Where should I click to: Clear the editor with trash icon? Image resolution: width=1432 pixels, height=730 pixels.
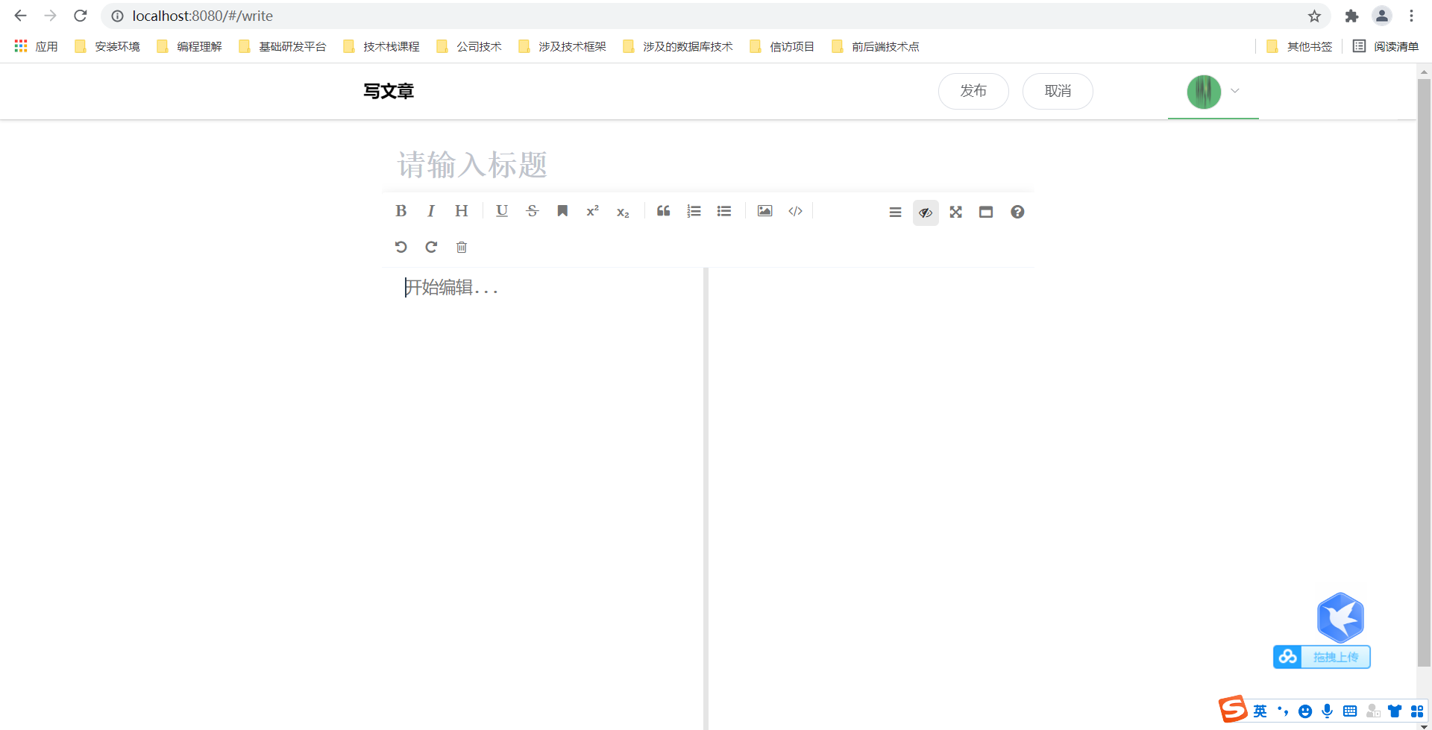click(x=462, y=247)
